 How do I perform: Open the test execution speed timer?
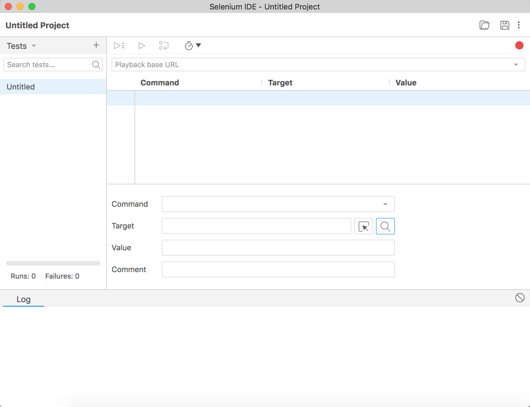point(192,46)
